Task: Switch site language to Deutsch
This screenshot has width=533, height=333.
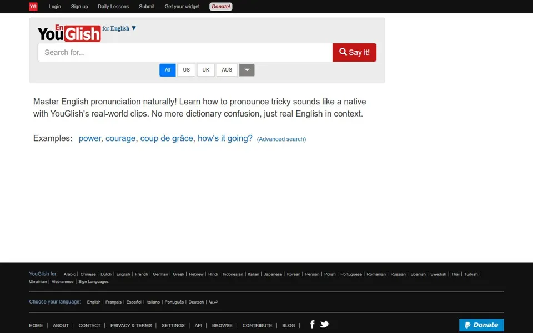Action: (196, 302)
